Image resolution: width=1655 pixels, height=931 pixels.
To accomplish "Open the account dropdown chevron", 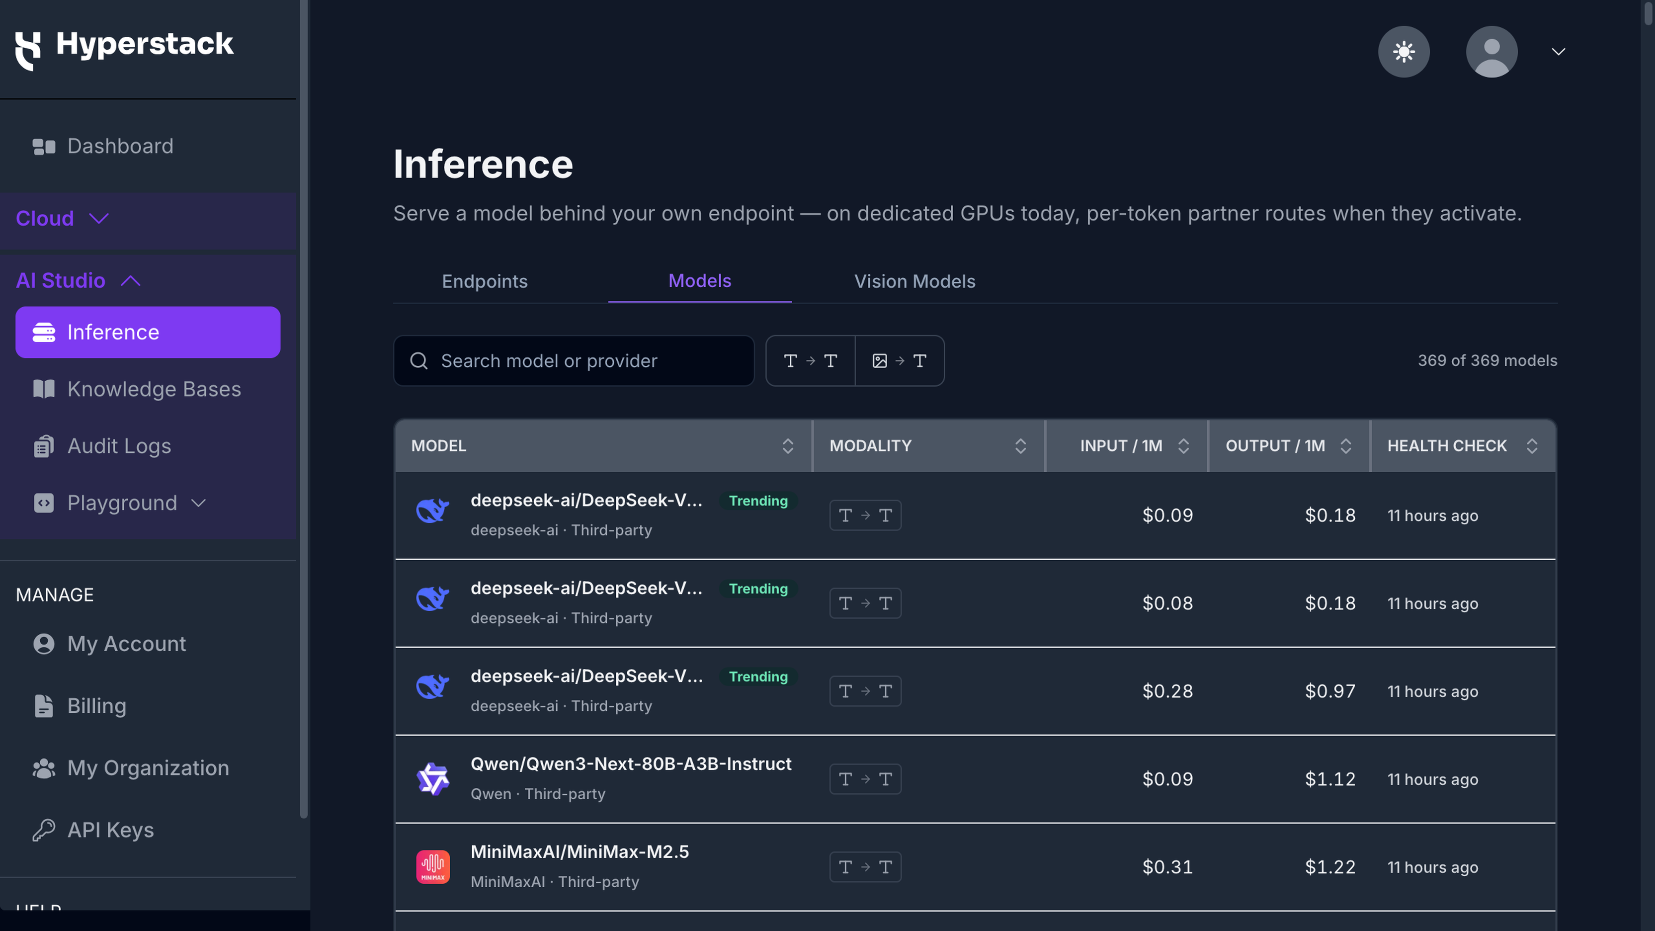I will 1559,51.
